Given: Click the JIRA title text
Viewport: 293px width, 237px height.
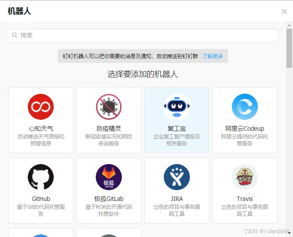Looking at the screenshot, I should tap(177, 199).
